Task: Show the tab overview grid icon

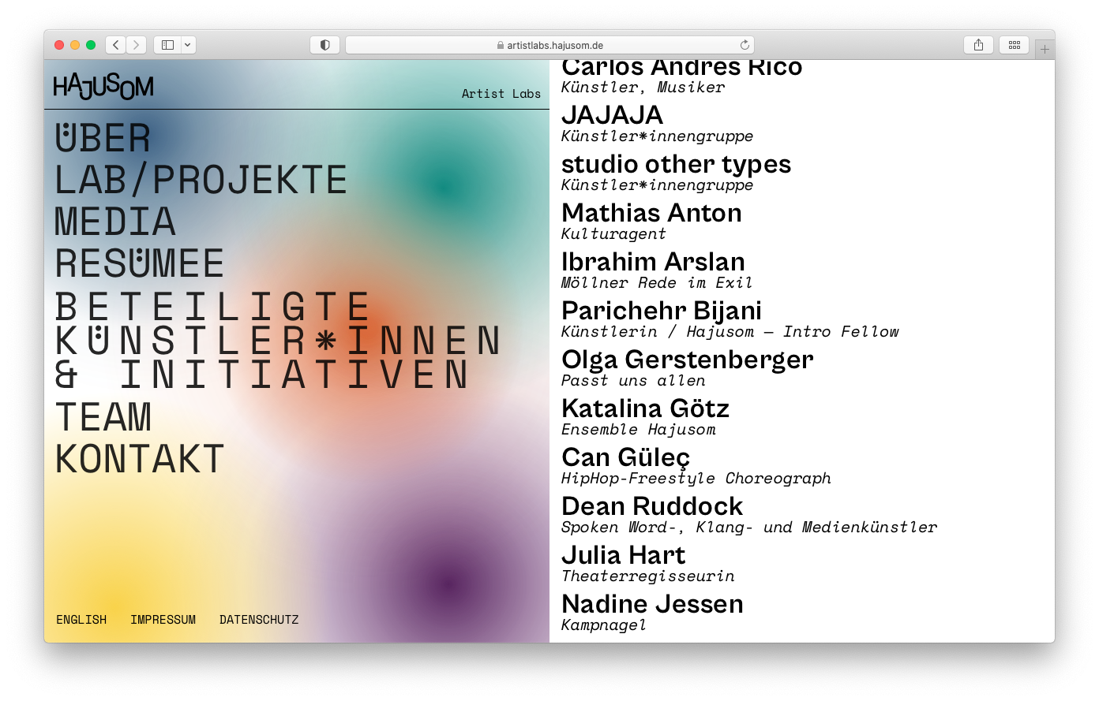Action: [1015, 45]
